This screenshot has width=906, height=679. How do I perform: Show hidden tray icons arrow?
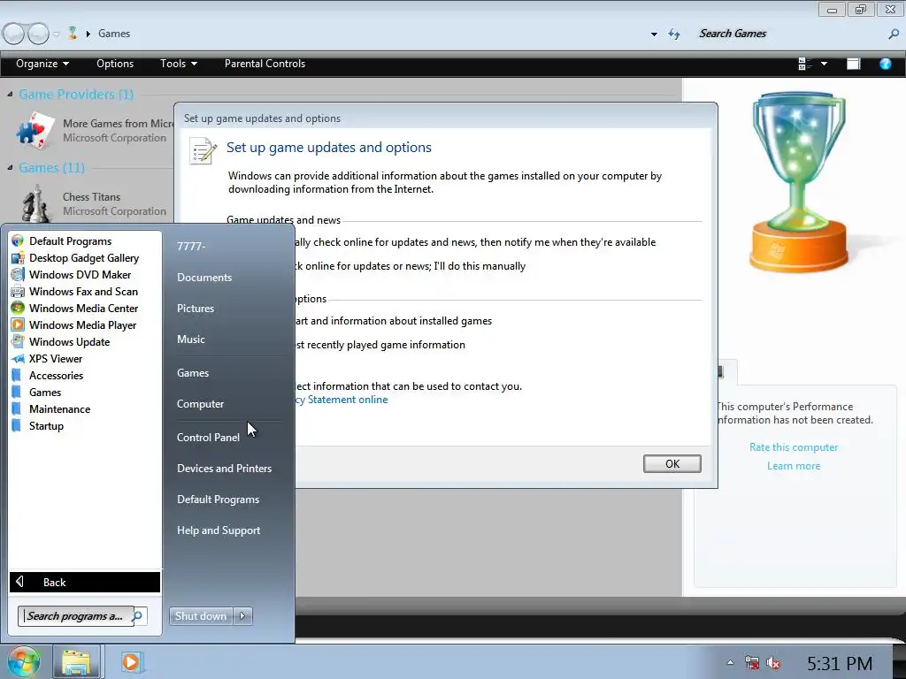[730, 663]
